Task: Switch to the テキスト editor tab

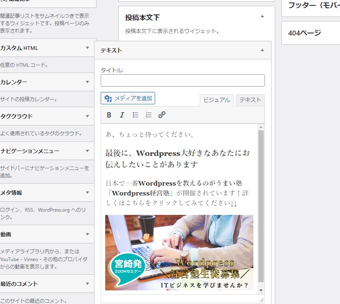Action: 250,100
